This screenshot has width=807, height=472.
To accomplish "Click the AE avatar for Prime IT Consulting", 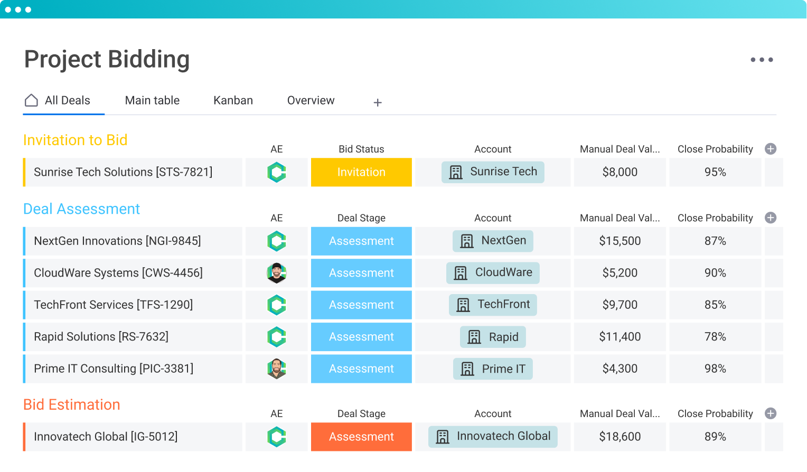I will [277, 369].
